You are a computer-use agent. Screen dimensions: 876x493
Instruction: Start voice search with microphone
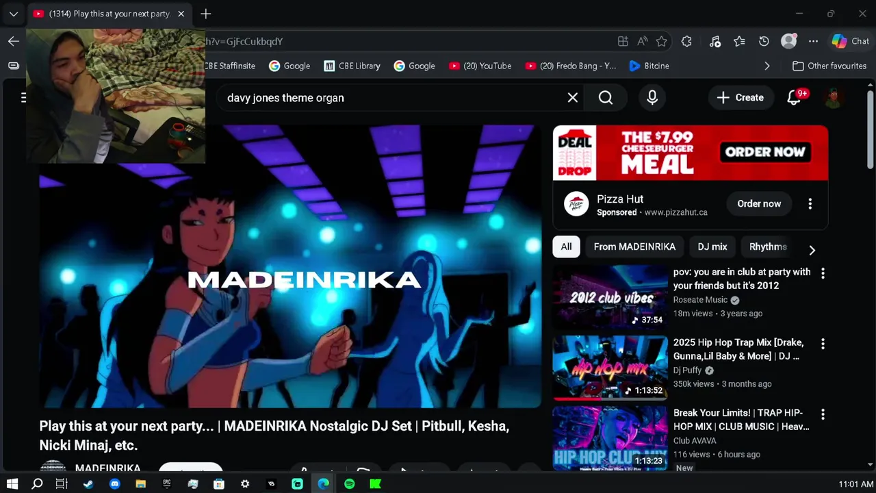(x=652, y=98)
